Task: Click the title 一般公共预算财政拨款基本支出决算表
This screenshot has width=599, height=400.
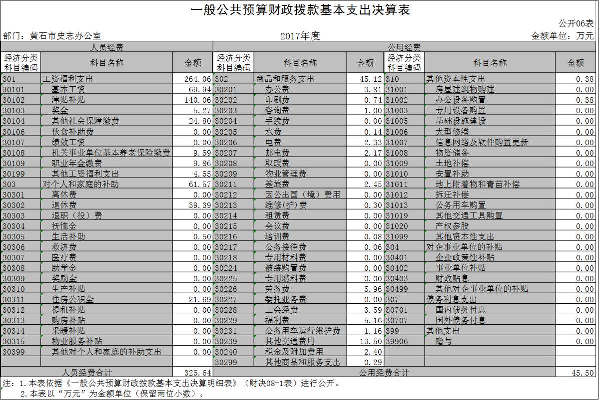Action: pos(300,10)
